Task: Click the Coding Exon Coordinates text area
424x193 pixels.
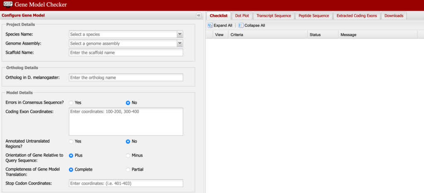Action: click(126, 122)
